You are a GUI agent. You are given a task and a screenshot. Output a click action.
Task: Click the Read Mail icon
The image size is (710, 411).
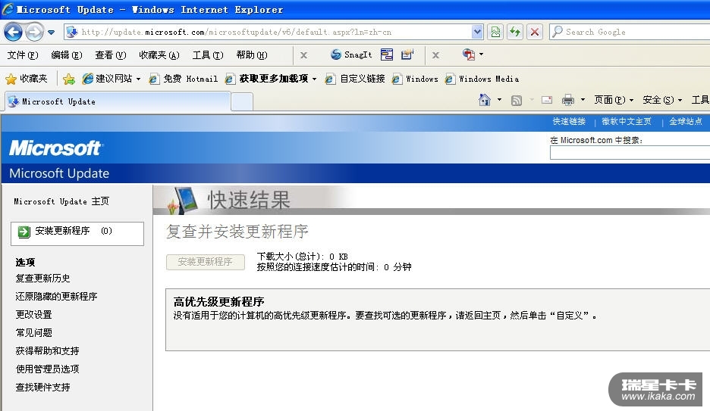547,100
